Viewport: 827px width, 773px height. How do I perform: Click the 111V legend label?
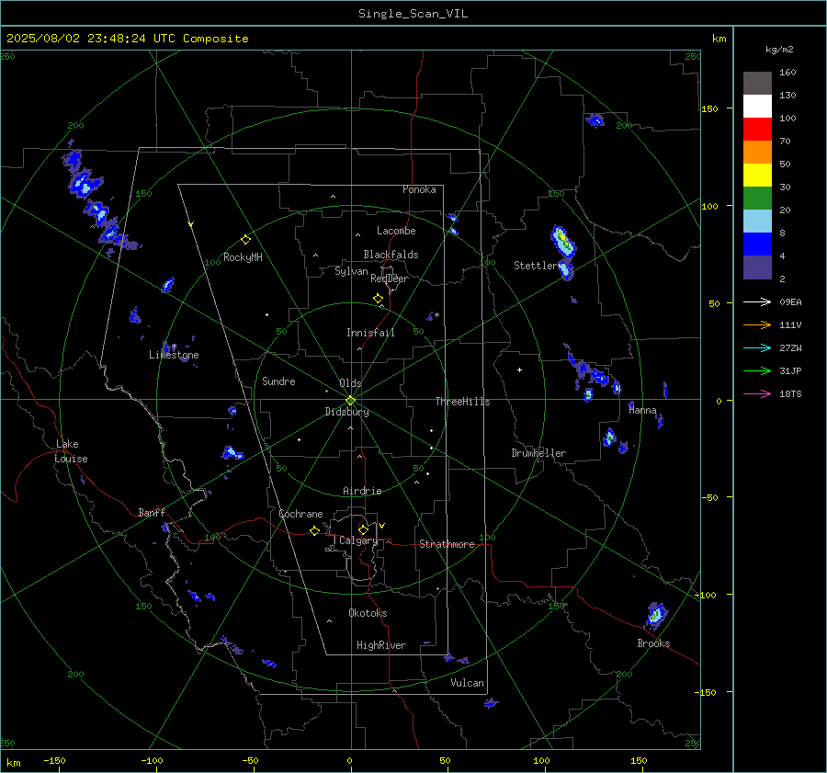pyautogui.click(x=790, y=325)
